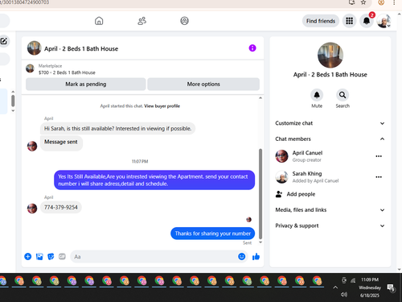Viewport: 402px width, 302px height.
Task: Click More options button
Action: 203,84
